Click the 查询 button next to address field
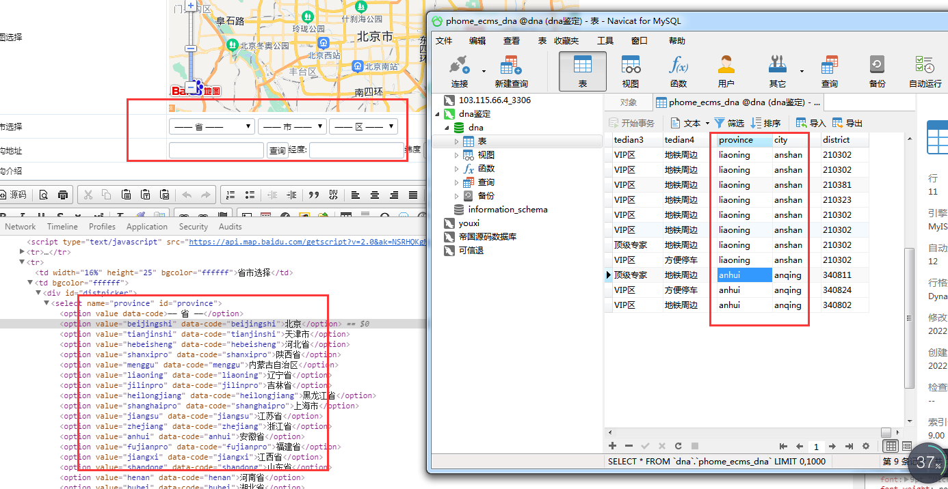The width and height of the screenshot is (948, 489). [277, 151]
